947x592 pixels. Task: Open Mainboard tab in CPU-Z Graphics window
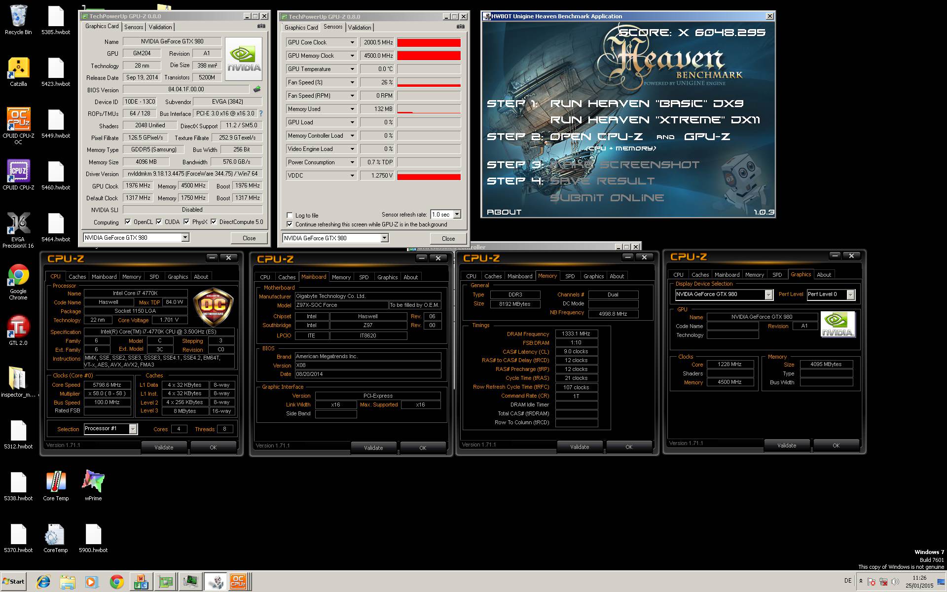[x=727, y=275]
